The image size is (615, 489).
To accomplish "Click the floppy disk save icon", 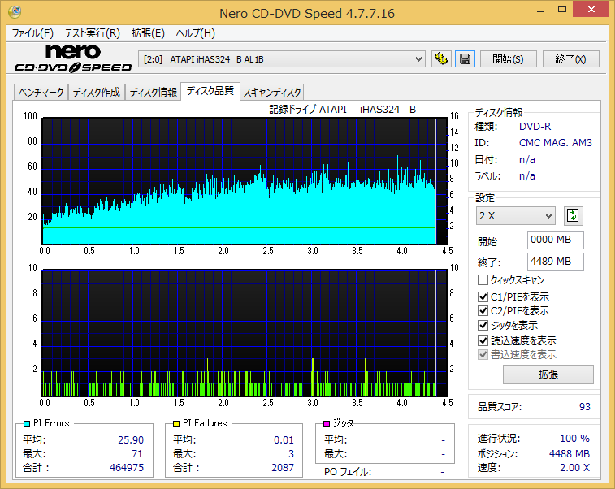I will 466,59.
